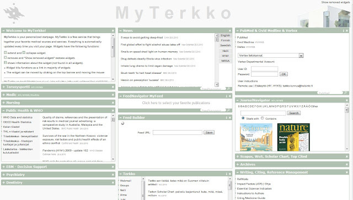Image resolution: width=353 pixels, height=200 pixels.
Task: Click the info icon on Feed Builder header
Action: [x=227, y=118]
